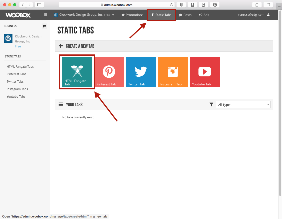Go to the Posts section
282x219 pixels.
pos(185,15)
